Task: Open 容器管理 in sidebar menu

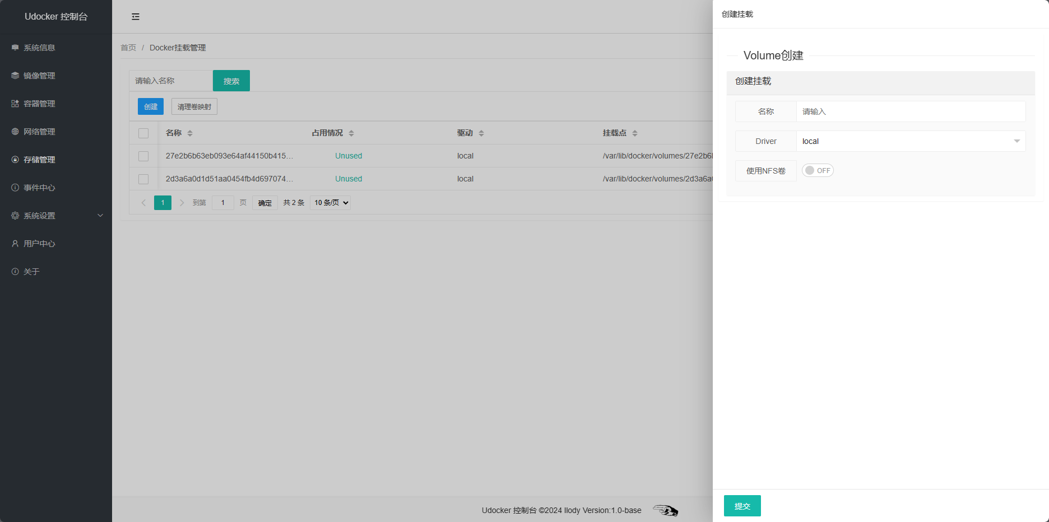Action: [39, 104]
